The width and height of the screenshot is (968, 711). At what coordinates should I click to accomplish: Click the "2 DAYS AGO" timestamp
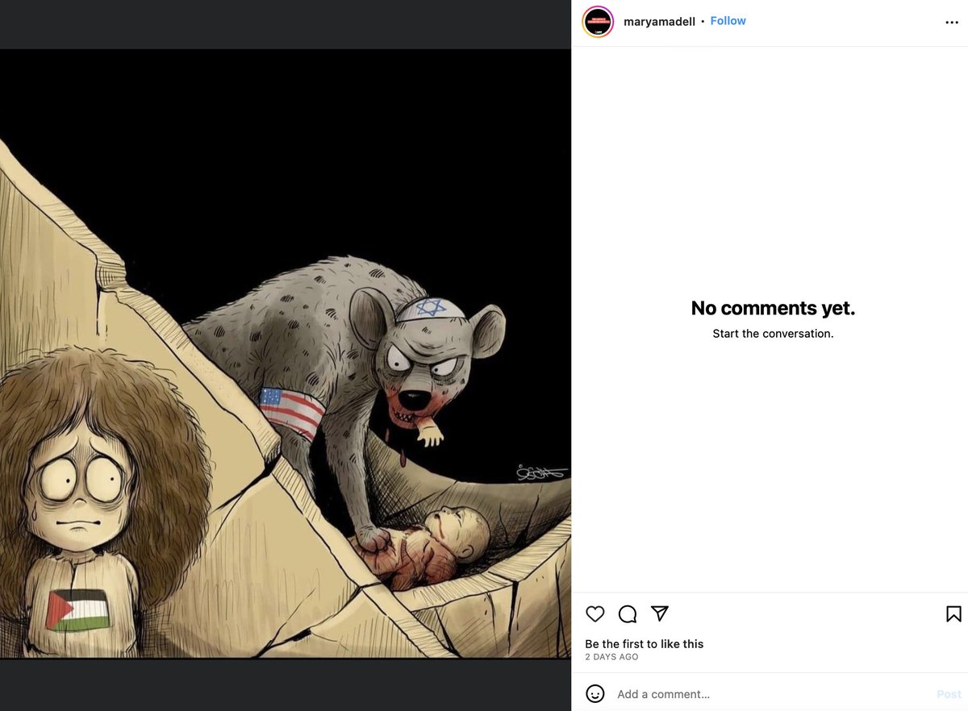point(611,657)
